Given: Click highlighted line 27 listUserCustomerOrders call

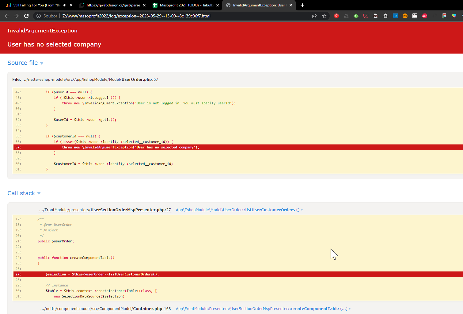Looking at the screenshot, I should [x=238, y=274].
